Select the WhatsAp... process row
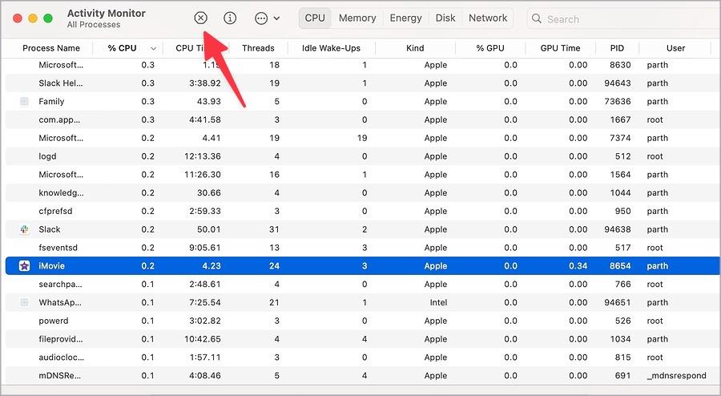The image size is (721, 396). coord(363,303)
